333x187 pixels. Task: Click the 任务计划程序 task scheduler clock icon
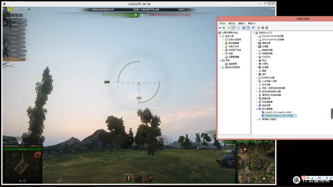(226, 40)
